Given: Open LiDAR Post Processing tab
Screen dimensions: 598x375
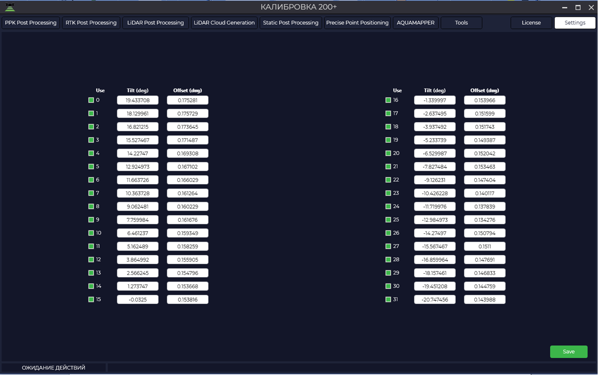Looking at the screenshot, I should [x=155, y=23].
